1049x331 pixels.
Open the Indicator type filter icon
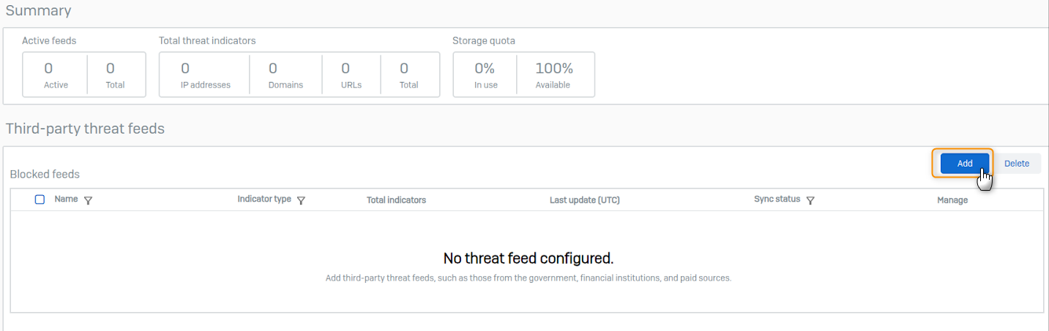point(301,200)
